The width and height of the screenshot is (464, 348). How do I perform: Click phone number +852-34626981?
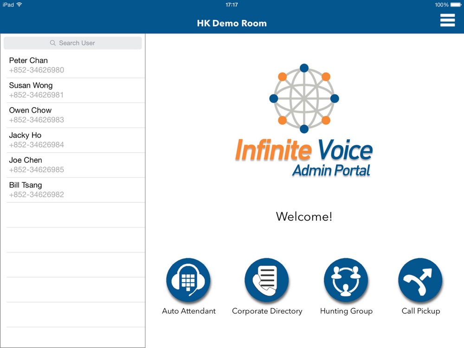(36, 95)
